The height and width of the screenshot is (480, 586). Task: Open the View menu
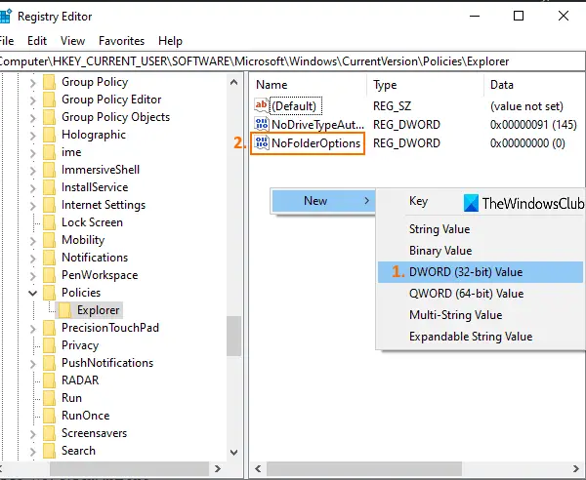(72, 40)
